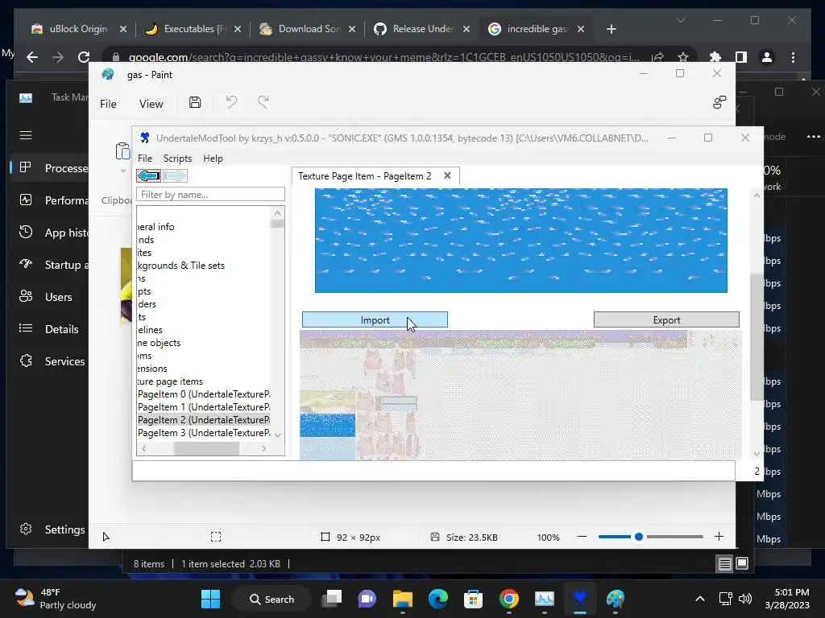Open the Help menu in UndertaleModTool
Screen dimensions: 825x618
(x=213, y=159)
